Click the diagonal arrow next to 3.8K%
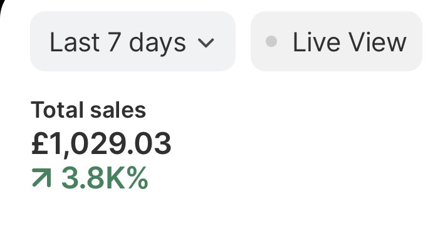433x231 pixels. coord(42,178)
